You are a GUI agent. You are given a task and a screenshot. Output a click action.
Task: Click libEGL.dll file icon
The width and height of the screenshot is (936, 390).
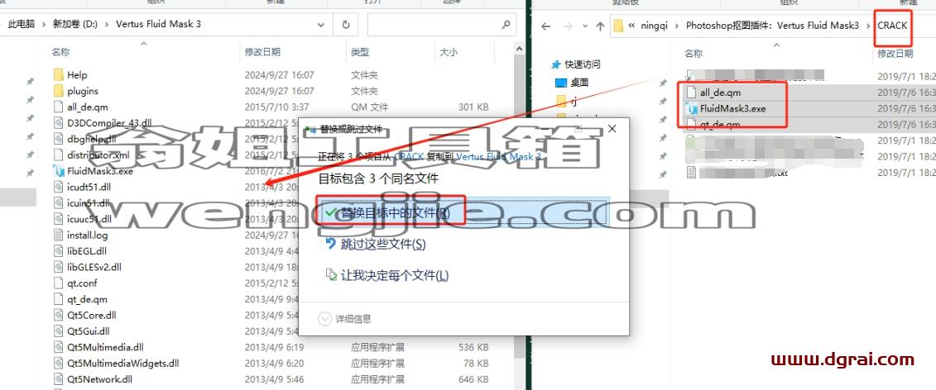pyautogui.click(x=58, y=251)
